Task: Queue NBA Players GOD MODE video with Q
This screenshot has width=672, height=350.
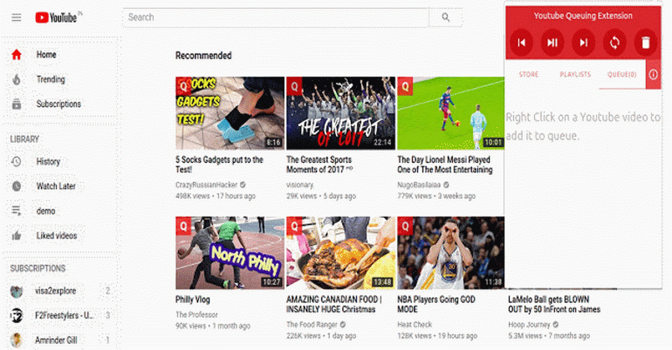Action: click(x=405, y=226)
